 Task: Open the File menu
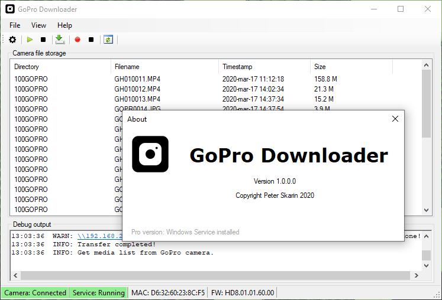[x=15, y=25]
